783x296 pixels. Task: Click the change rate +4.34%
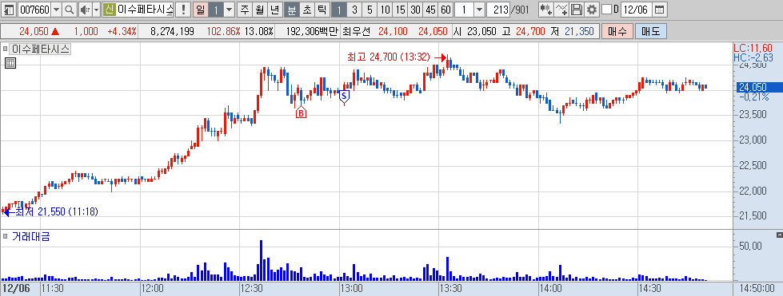coord(122,31)
